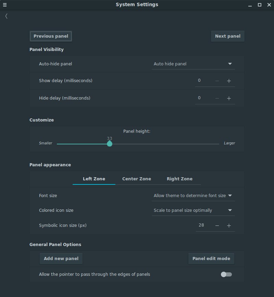
Task: Expand the Colored icon size dropdown
Action: point(193,210)
